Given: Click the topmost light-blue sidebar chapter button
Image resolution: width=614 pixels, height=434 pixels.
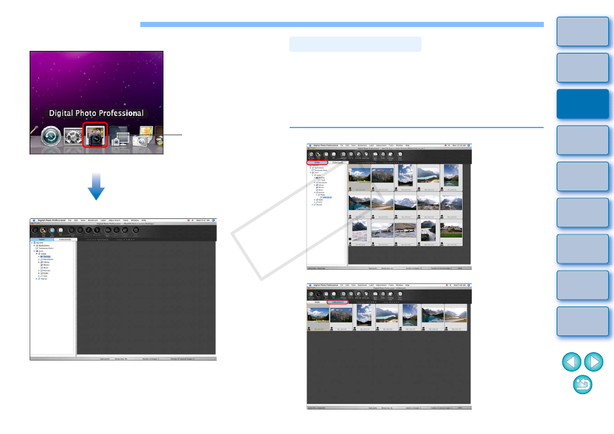Looking at the screenshot, I should (x=582, y=32).
